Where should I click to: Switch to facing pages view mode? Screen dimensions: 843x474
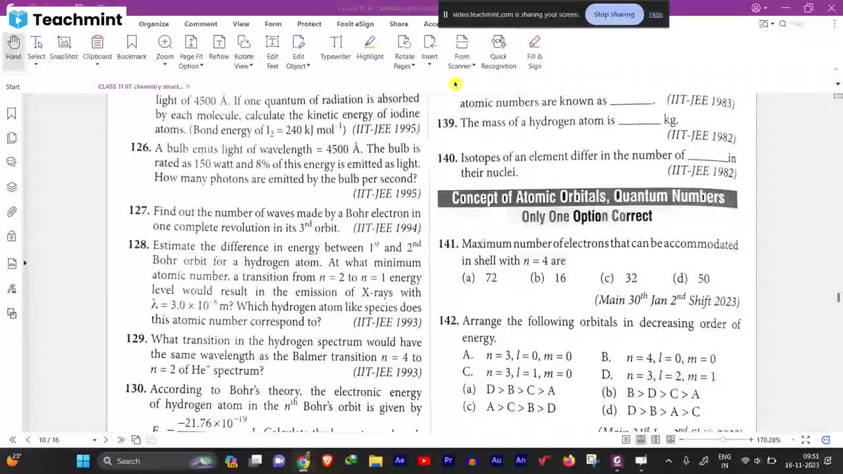[655, 440]
